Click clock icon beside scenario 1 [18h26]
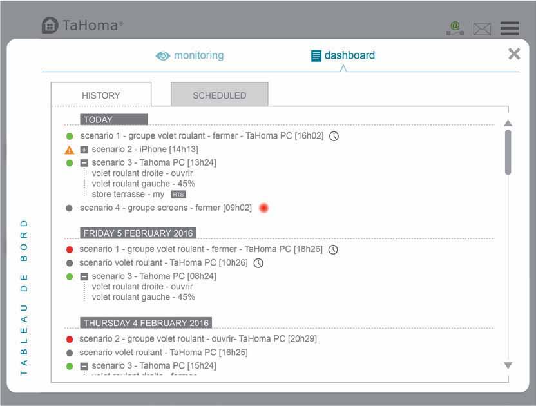 pos(333,249)
